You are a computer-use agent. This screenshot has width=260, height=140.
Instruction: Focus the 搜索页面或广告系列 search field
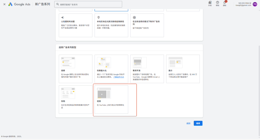pyautogui.click(x=88, y=4)
